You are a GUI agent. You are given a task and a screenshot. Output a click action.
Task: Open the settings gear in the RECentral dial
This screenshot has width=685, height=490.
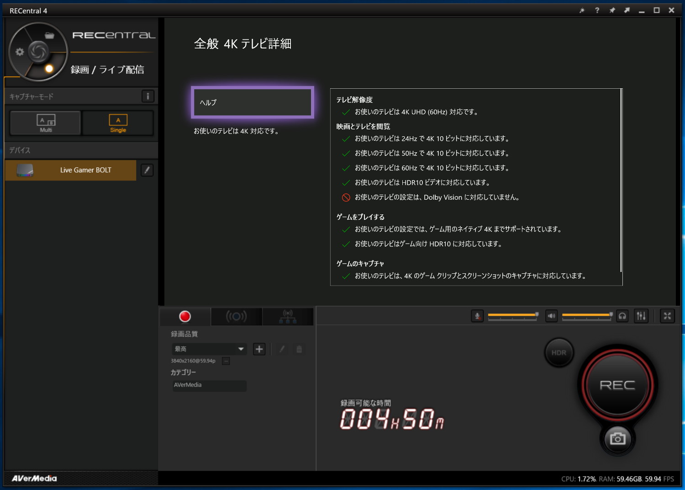(20, 52)
